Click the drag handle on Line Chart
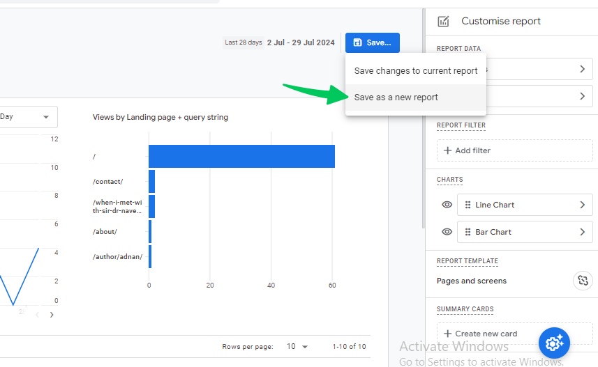The width and height of the screenshot is (598, 367). coord(468,205)
